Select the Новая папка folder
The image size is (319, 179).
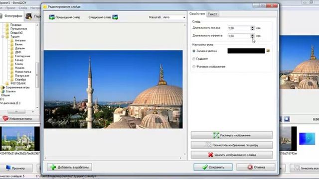(23, 72)
